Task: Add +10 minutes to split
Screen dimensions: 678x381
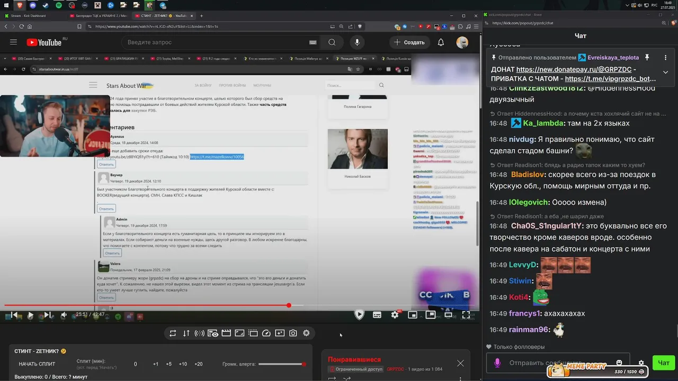Action: pos(183,364)
